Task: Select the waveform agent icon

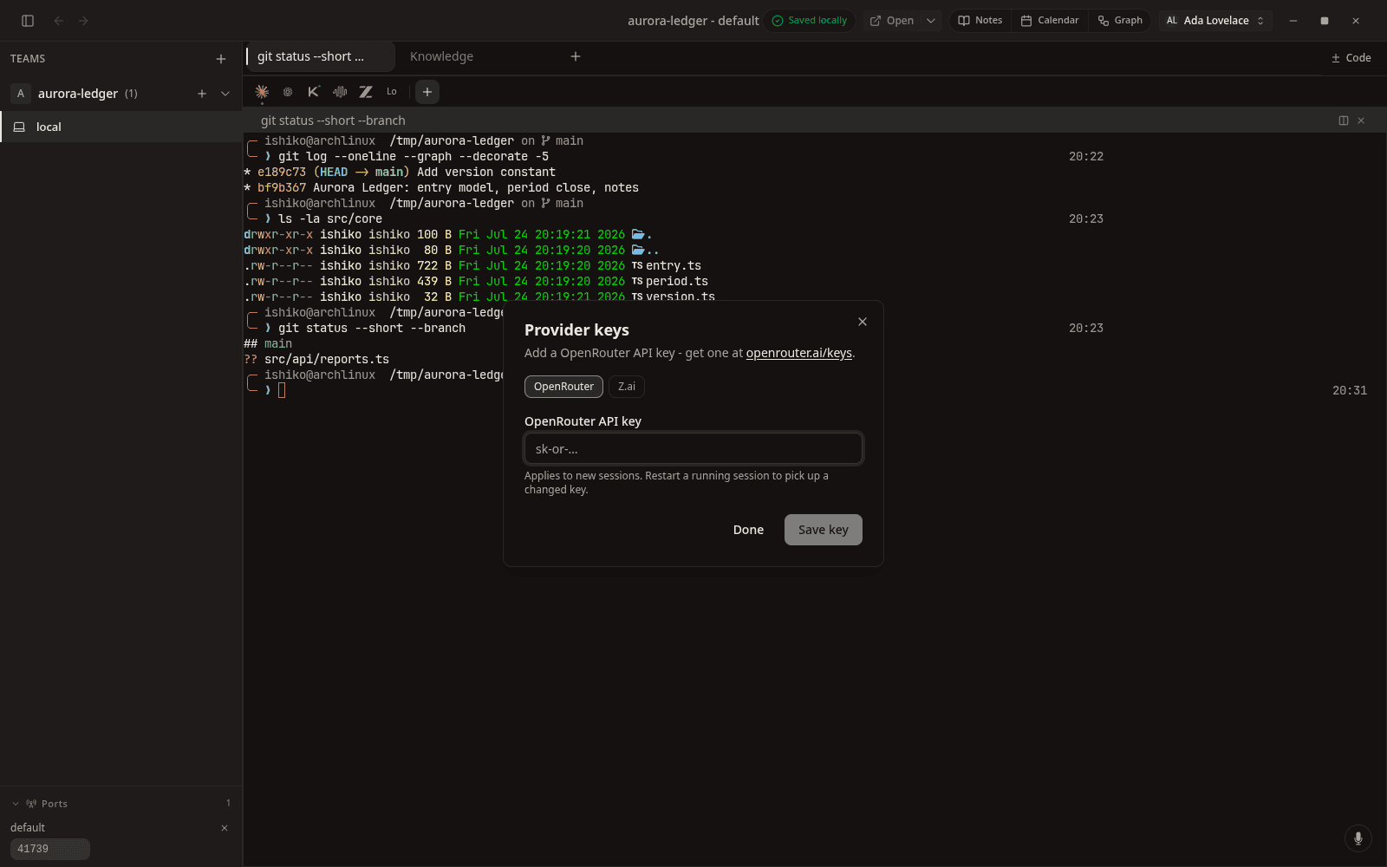Action: click(x=340, y=92)
